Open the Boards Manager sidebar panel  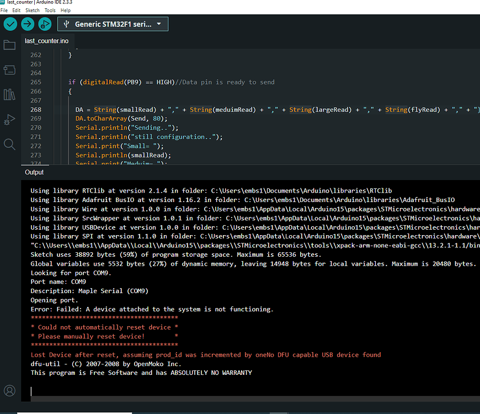pyautogui.click(x=9, y=70)
